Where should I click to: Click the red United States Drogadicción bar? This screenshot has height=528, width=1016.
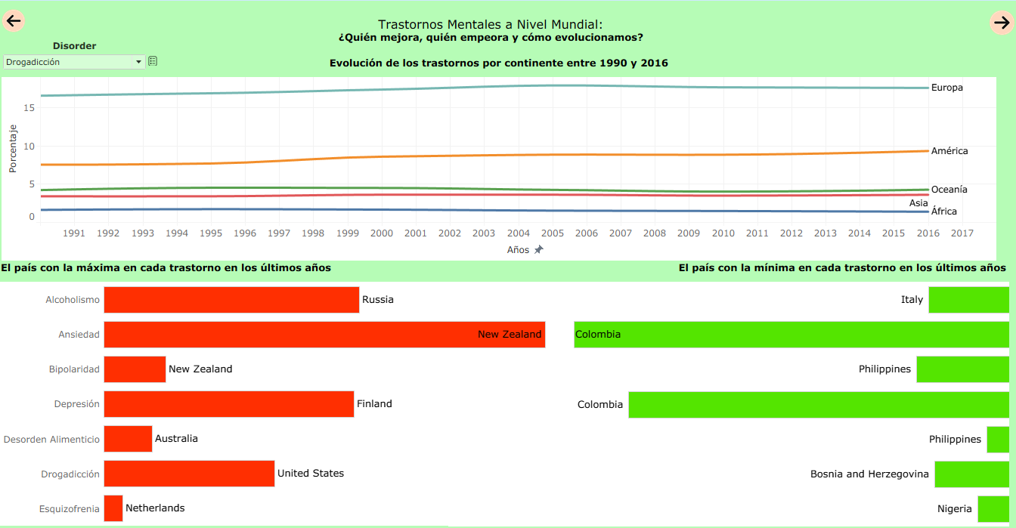click(189, 474)
